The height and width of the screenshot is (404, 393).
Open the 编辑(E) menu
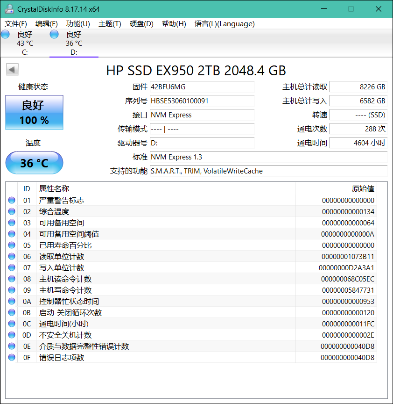tap(47, 24)
